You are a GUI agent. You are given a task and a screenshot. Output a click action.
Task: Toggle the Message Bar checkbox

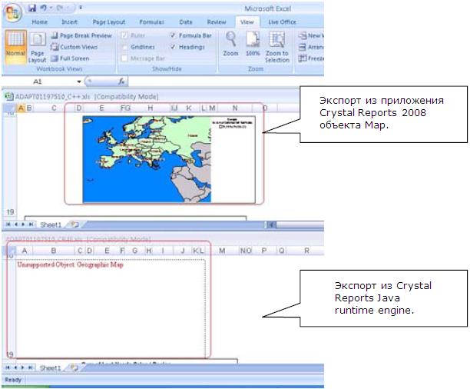124,58
